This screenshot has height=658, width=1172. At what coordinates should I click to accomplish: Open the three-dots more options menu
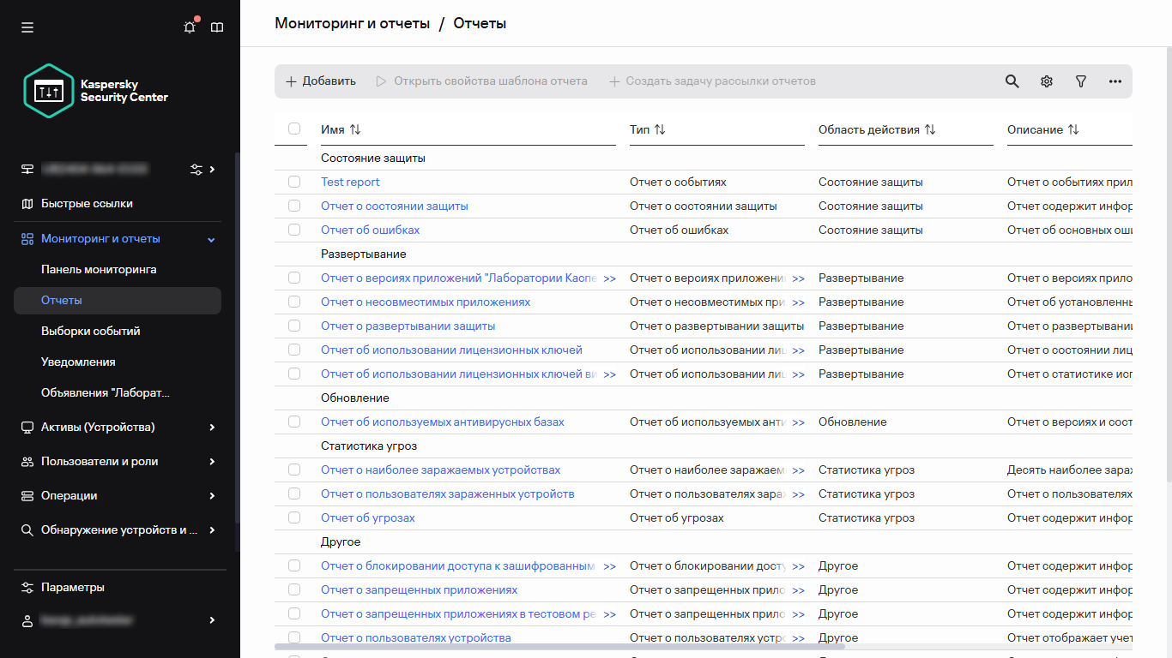[x=1115, y=81]
